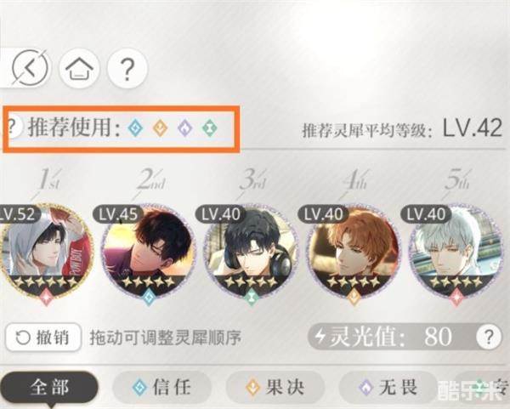Open the question mark help button

click(x=127, y=68)
